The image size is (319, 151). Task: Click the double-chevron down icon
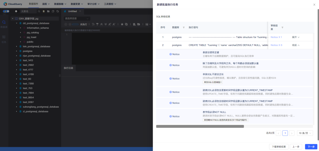105,24
